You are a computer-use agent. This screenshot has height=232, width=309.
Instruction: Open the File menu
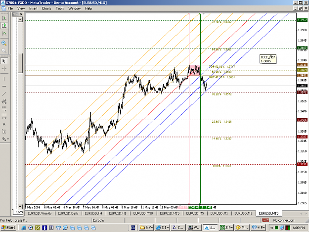[10, 8]
